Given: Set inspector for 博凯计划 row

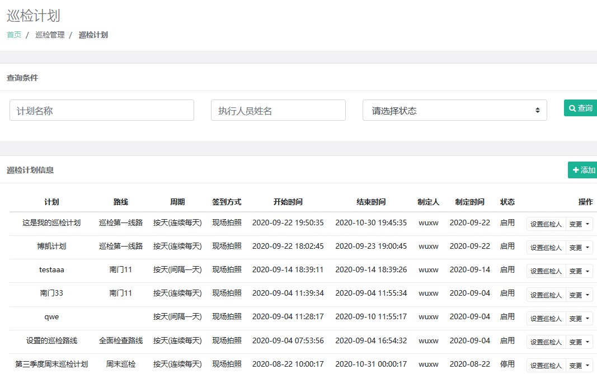Looking at the screenshot, I should point(546,248).
